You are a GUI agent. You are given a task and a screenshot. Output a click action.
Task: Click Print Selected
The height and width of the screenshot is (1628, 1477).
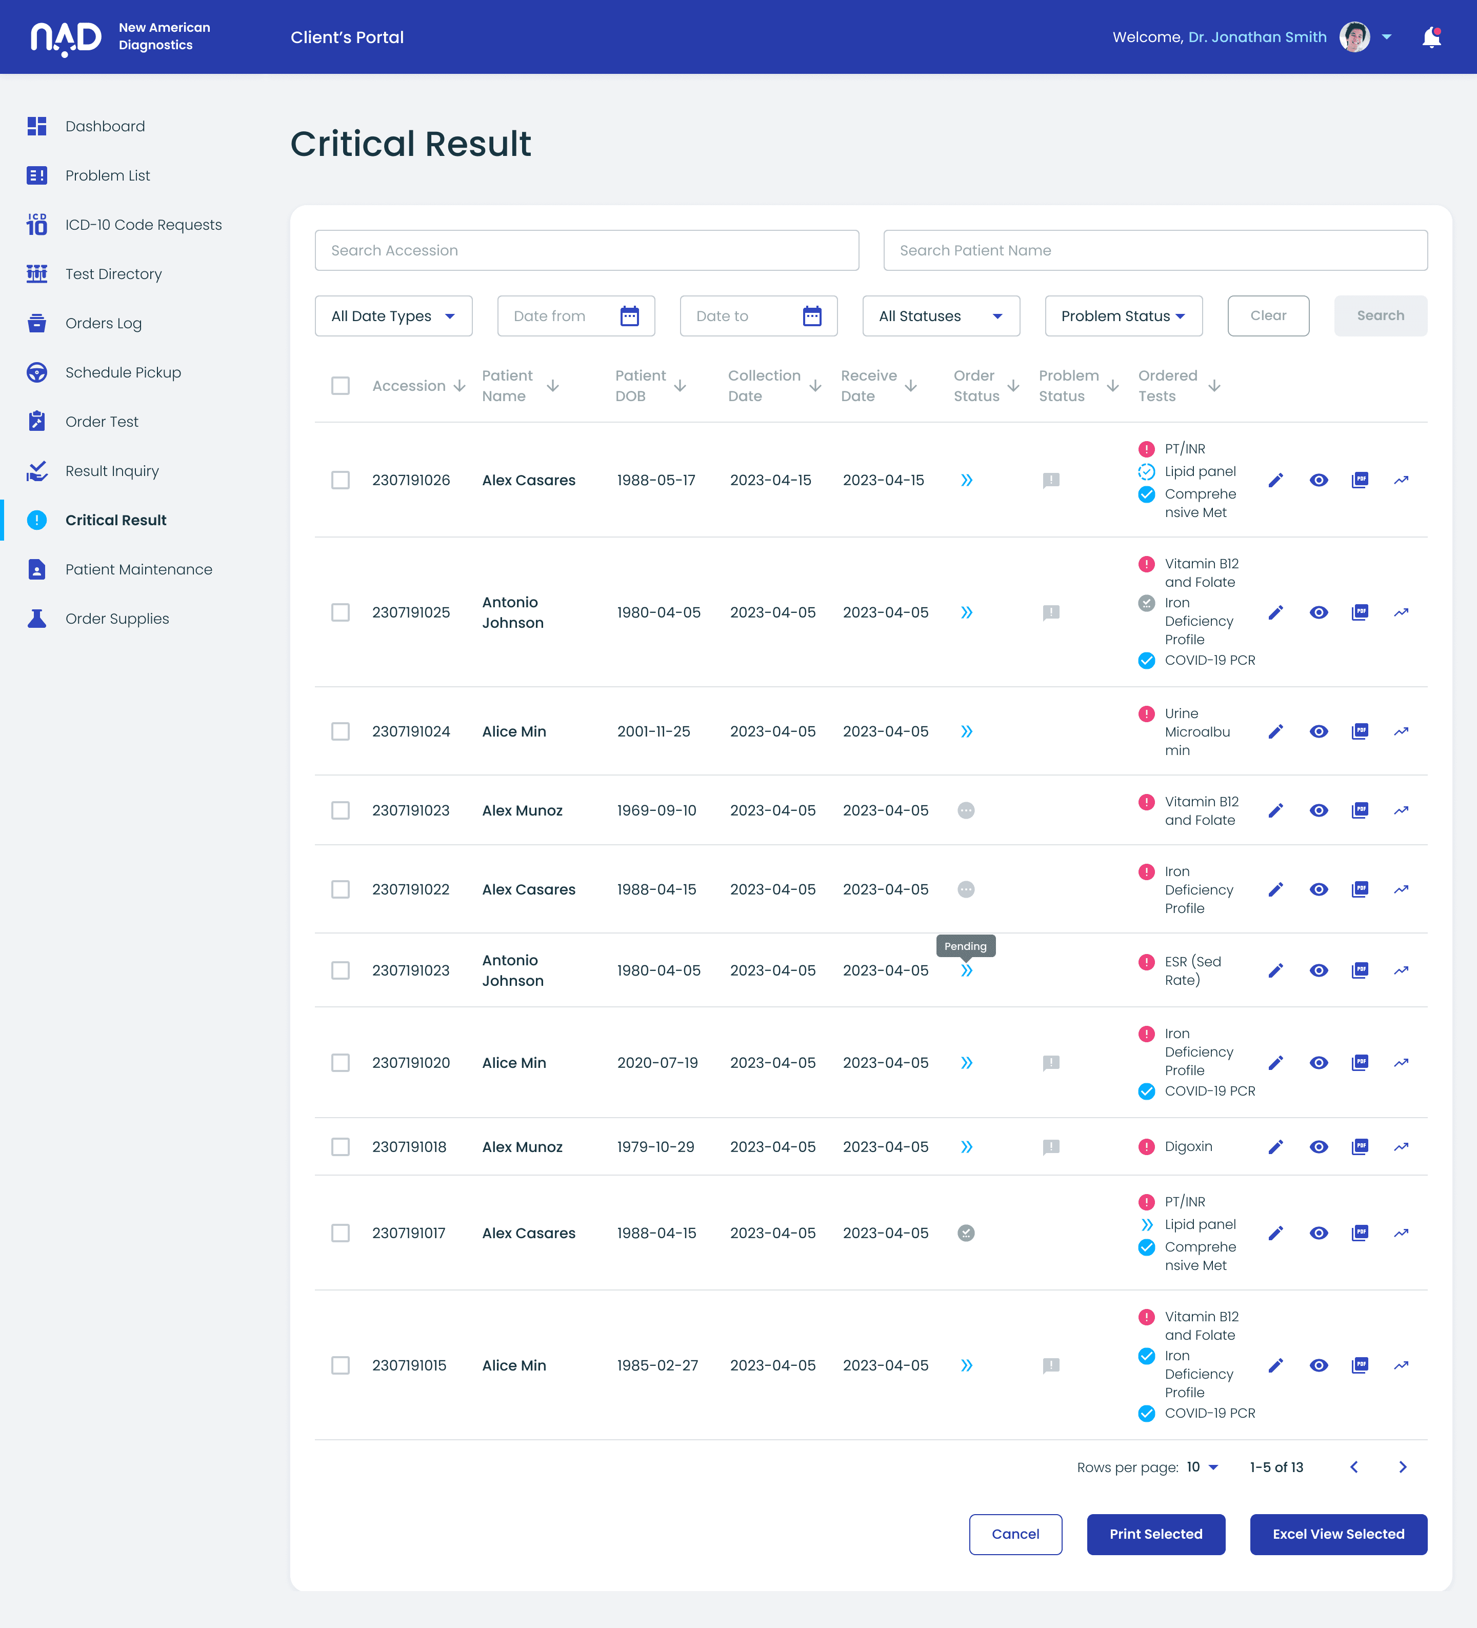coord(1155,1534)
